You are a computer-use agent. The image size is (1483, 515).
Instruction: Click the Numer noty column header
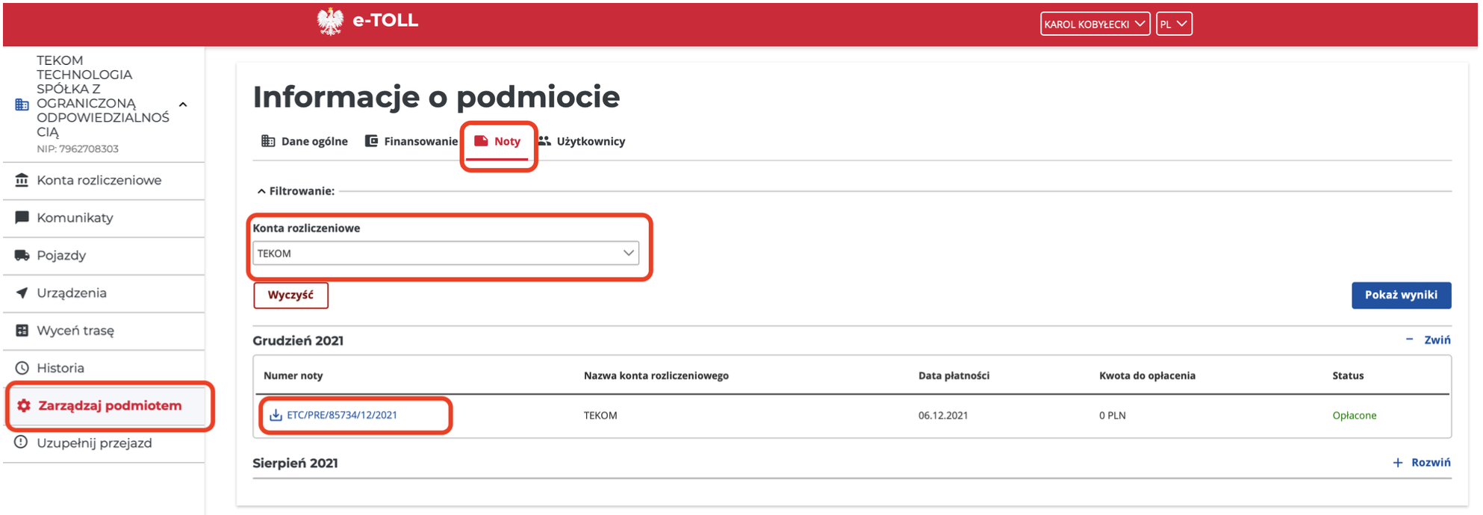point(293,375)
